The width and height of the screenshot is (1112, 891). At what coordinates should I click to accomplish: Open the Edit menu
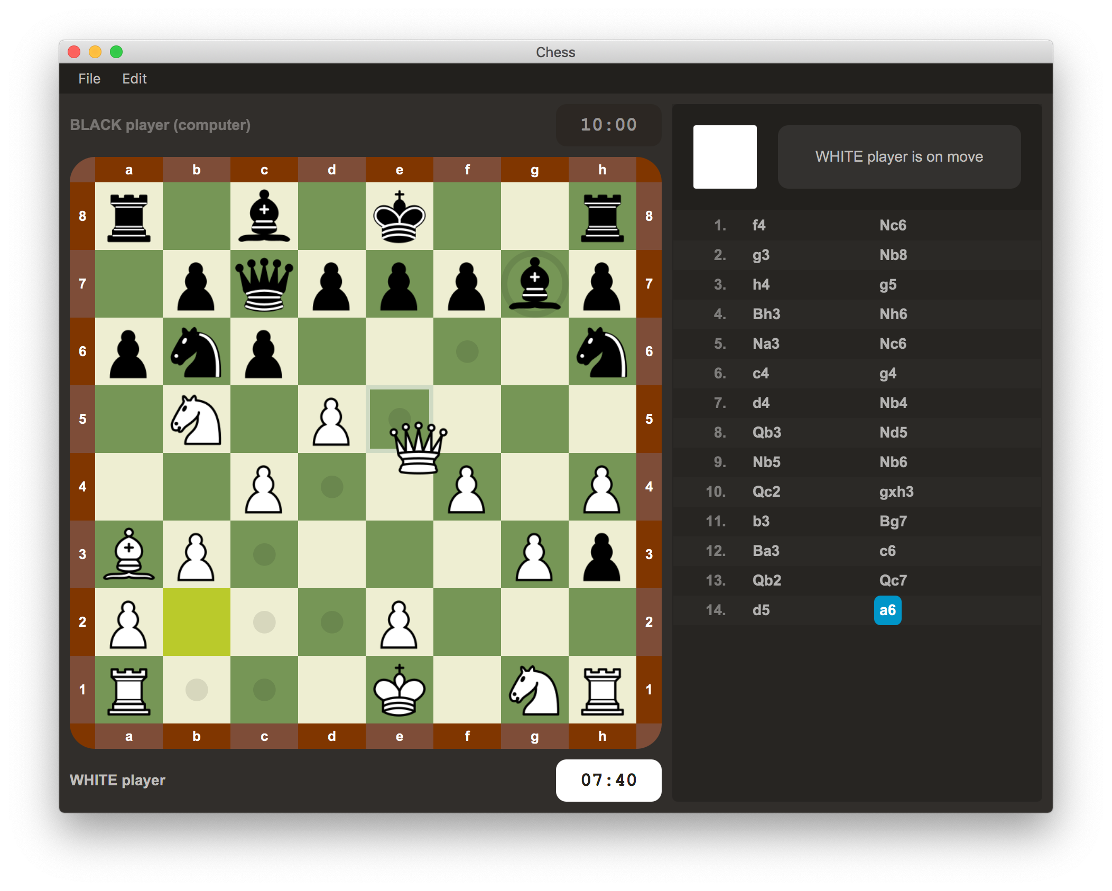click(134, 79)
